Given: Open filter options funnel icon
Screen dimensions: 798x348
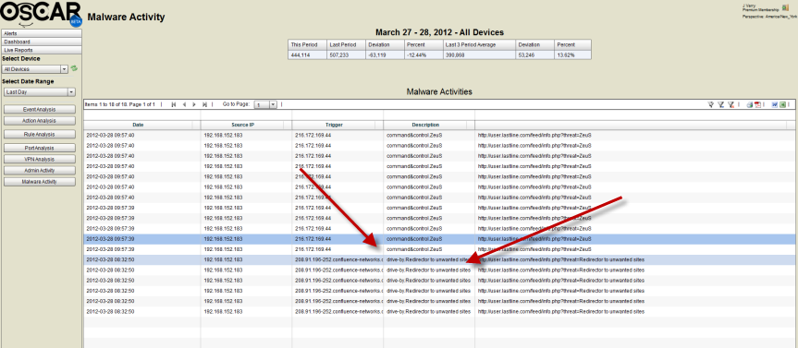Looking at the screenshot, I should click(720, 104).
